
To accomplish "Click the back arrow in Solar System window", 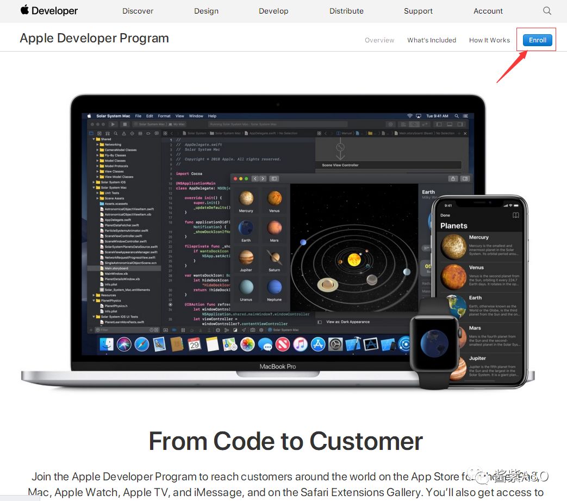I will click(256, 179).
